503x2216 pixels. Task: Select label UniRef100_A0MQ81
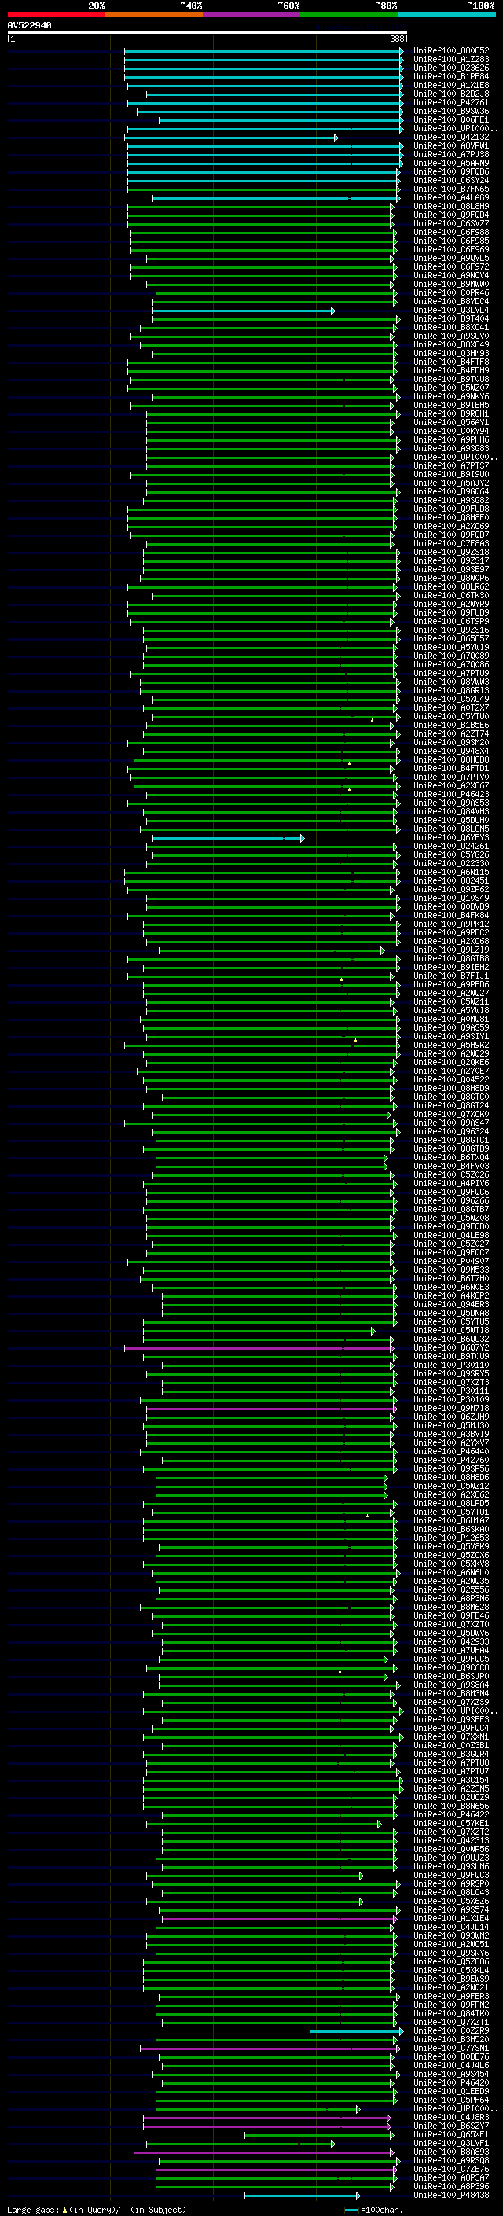pyautogui.click(x=450, y=1019)
